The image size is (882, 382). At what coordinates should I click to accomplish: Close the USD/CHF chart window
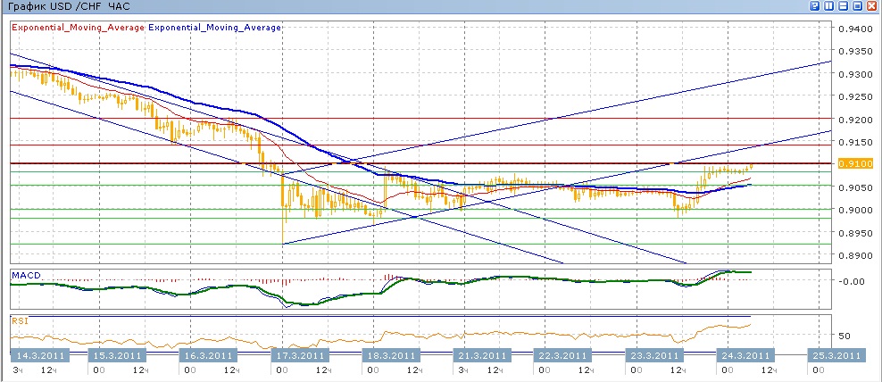coord(872,5)
